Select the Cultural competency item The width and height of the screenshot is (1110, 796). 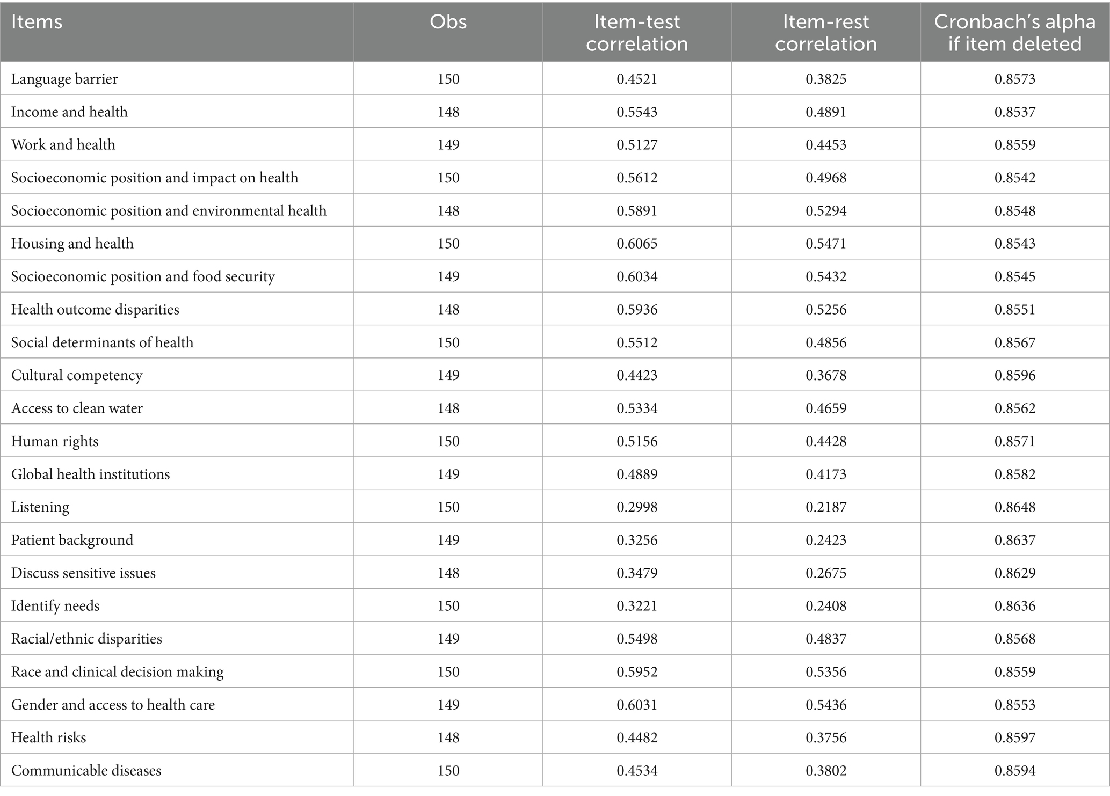(x=77, y=375)
